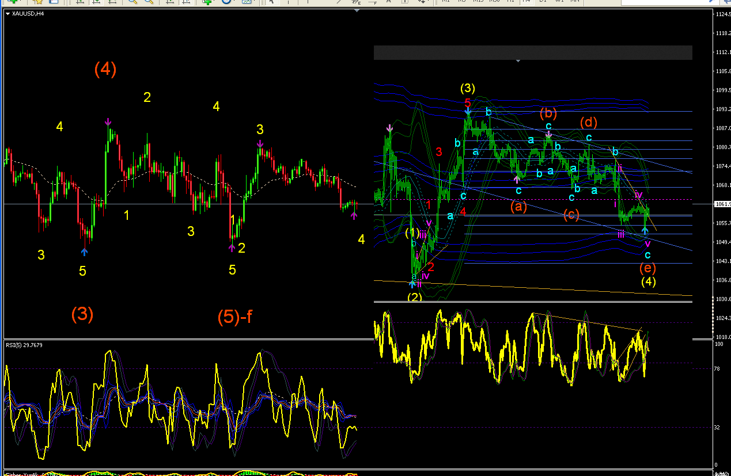731x476 pixels.
Task: Select the yellow (3) label at right chart peak
Action: point(468,88)
